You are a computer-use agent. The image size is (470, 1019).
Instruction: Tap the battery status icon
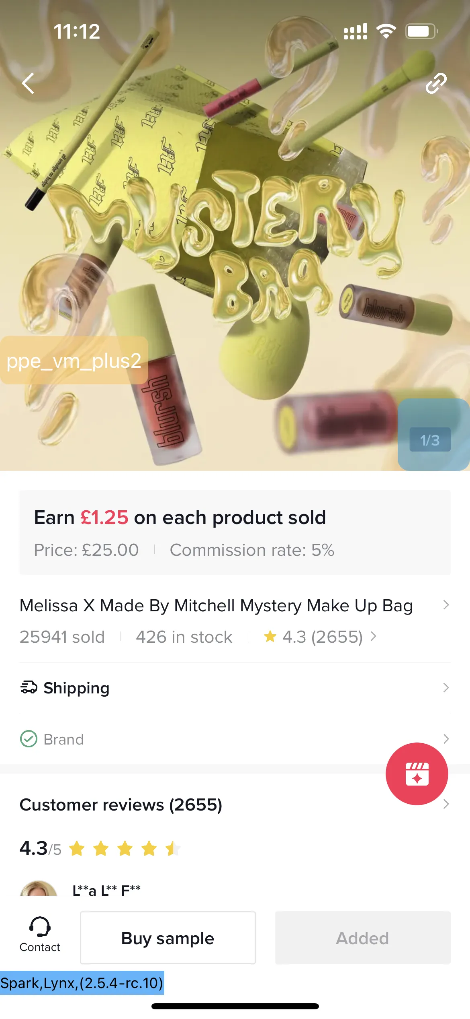click(421, 31)
